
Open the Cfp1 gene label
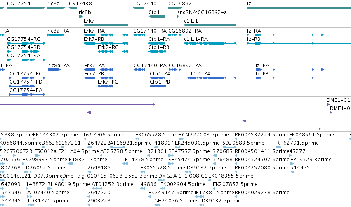(x=154, y=12)
